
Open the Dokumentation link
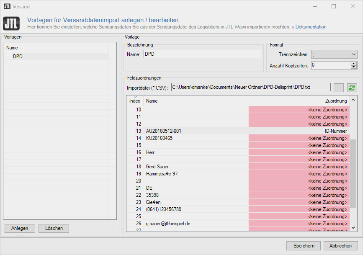point(311,27)
